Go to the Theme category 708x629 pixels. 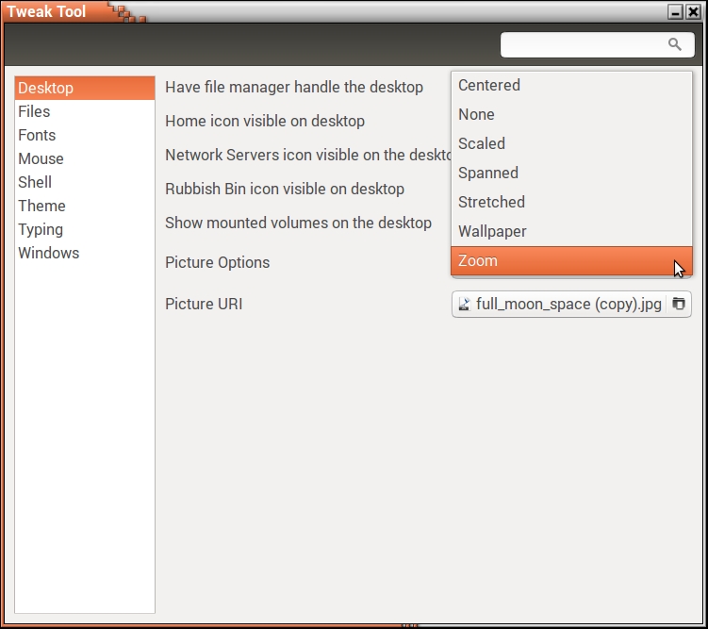coord(42,206)
